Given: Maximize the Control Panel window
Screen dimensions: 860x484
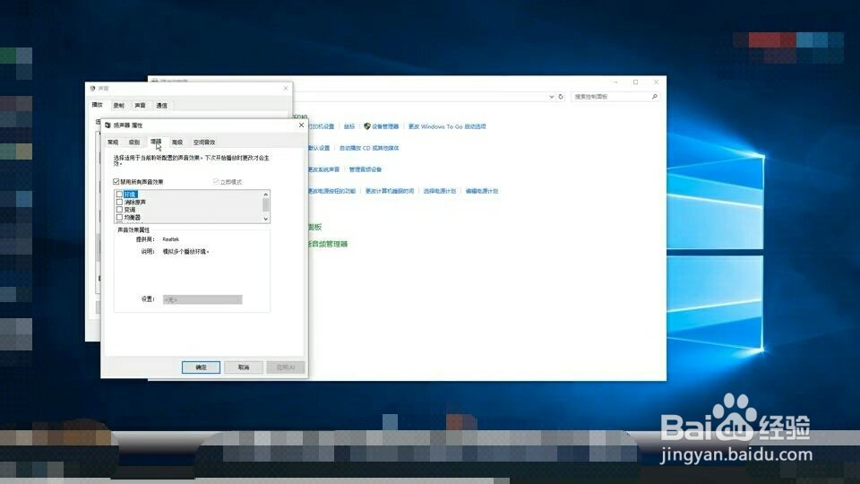Looking at the screenshot, I should pos(636,82).
